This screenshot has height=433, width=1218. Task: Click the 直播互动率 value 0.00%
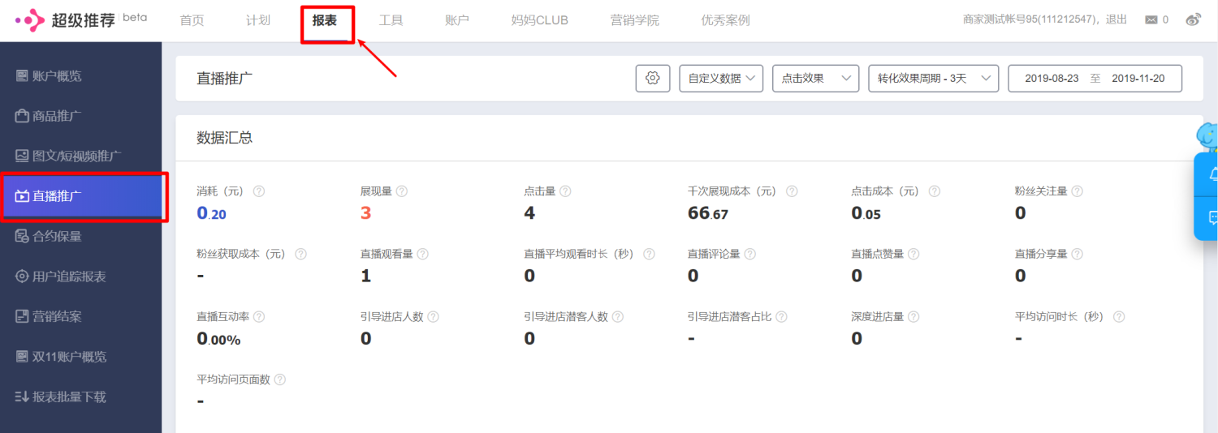(x=218, y=339)
